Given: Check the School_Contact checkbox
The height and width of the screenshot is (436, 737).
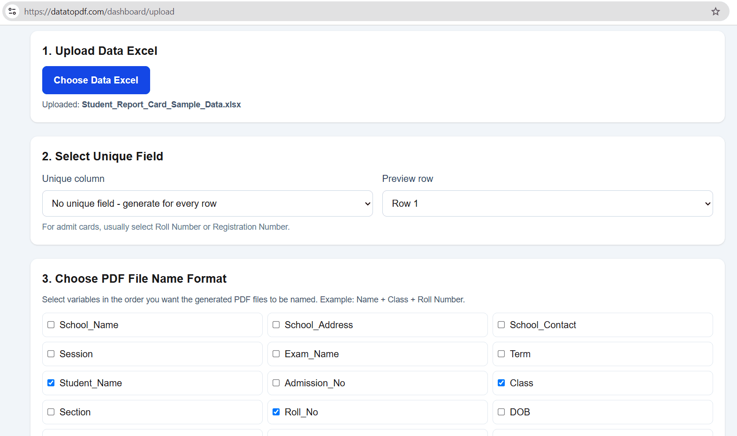Looking at the screenshot, I should pyautogui.click(x=501, y=325).
